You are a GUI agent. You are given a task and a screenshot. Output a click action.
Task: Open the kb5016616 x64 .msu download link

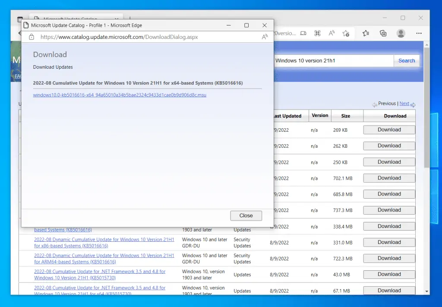coord(120,95)
